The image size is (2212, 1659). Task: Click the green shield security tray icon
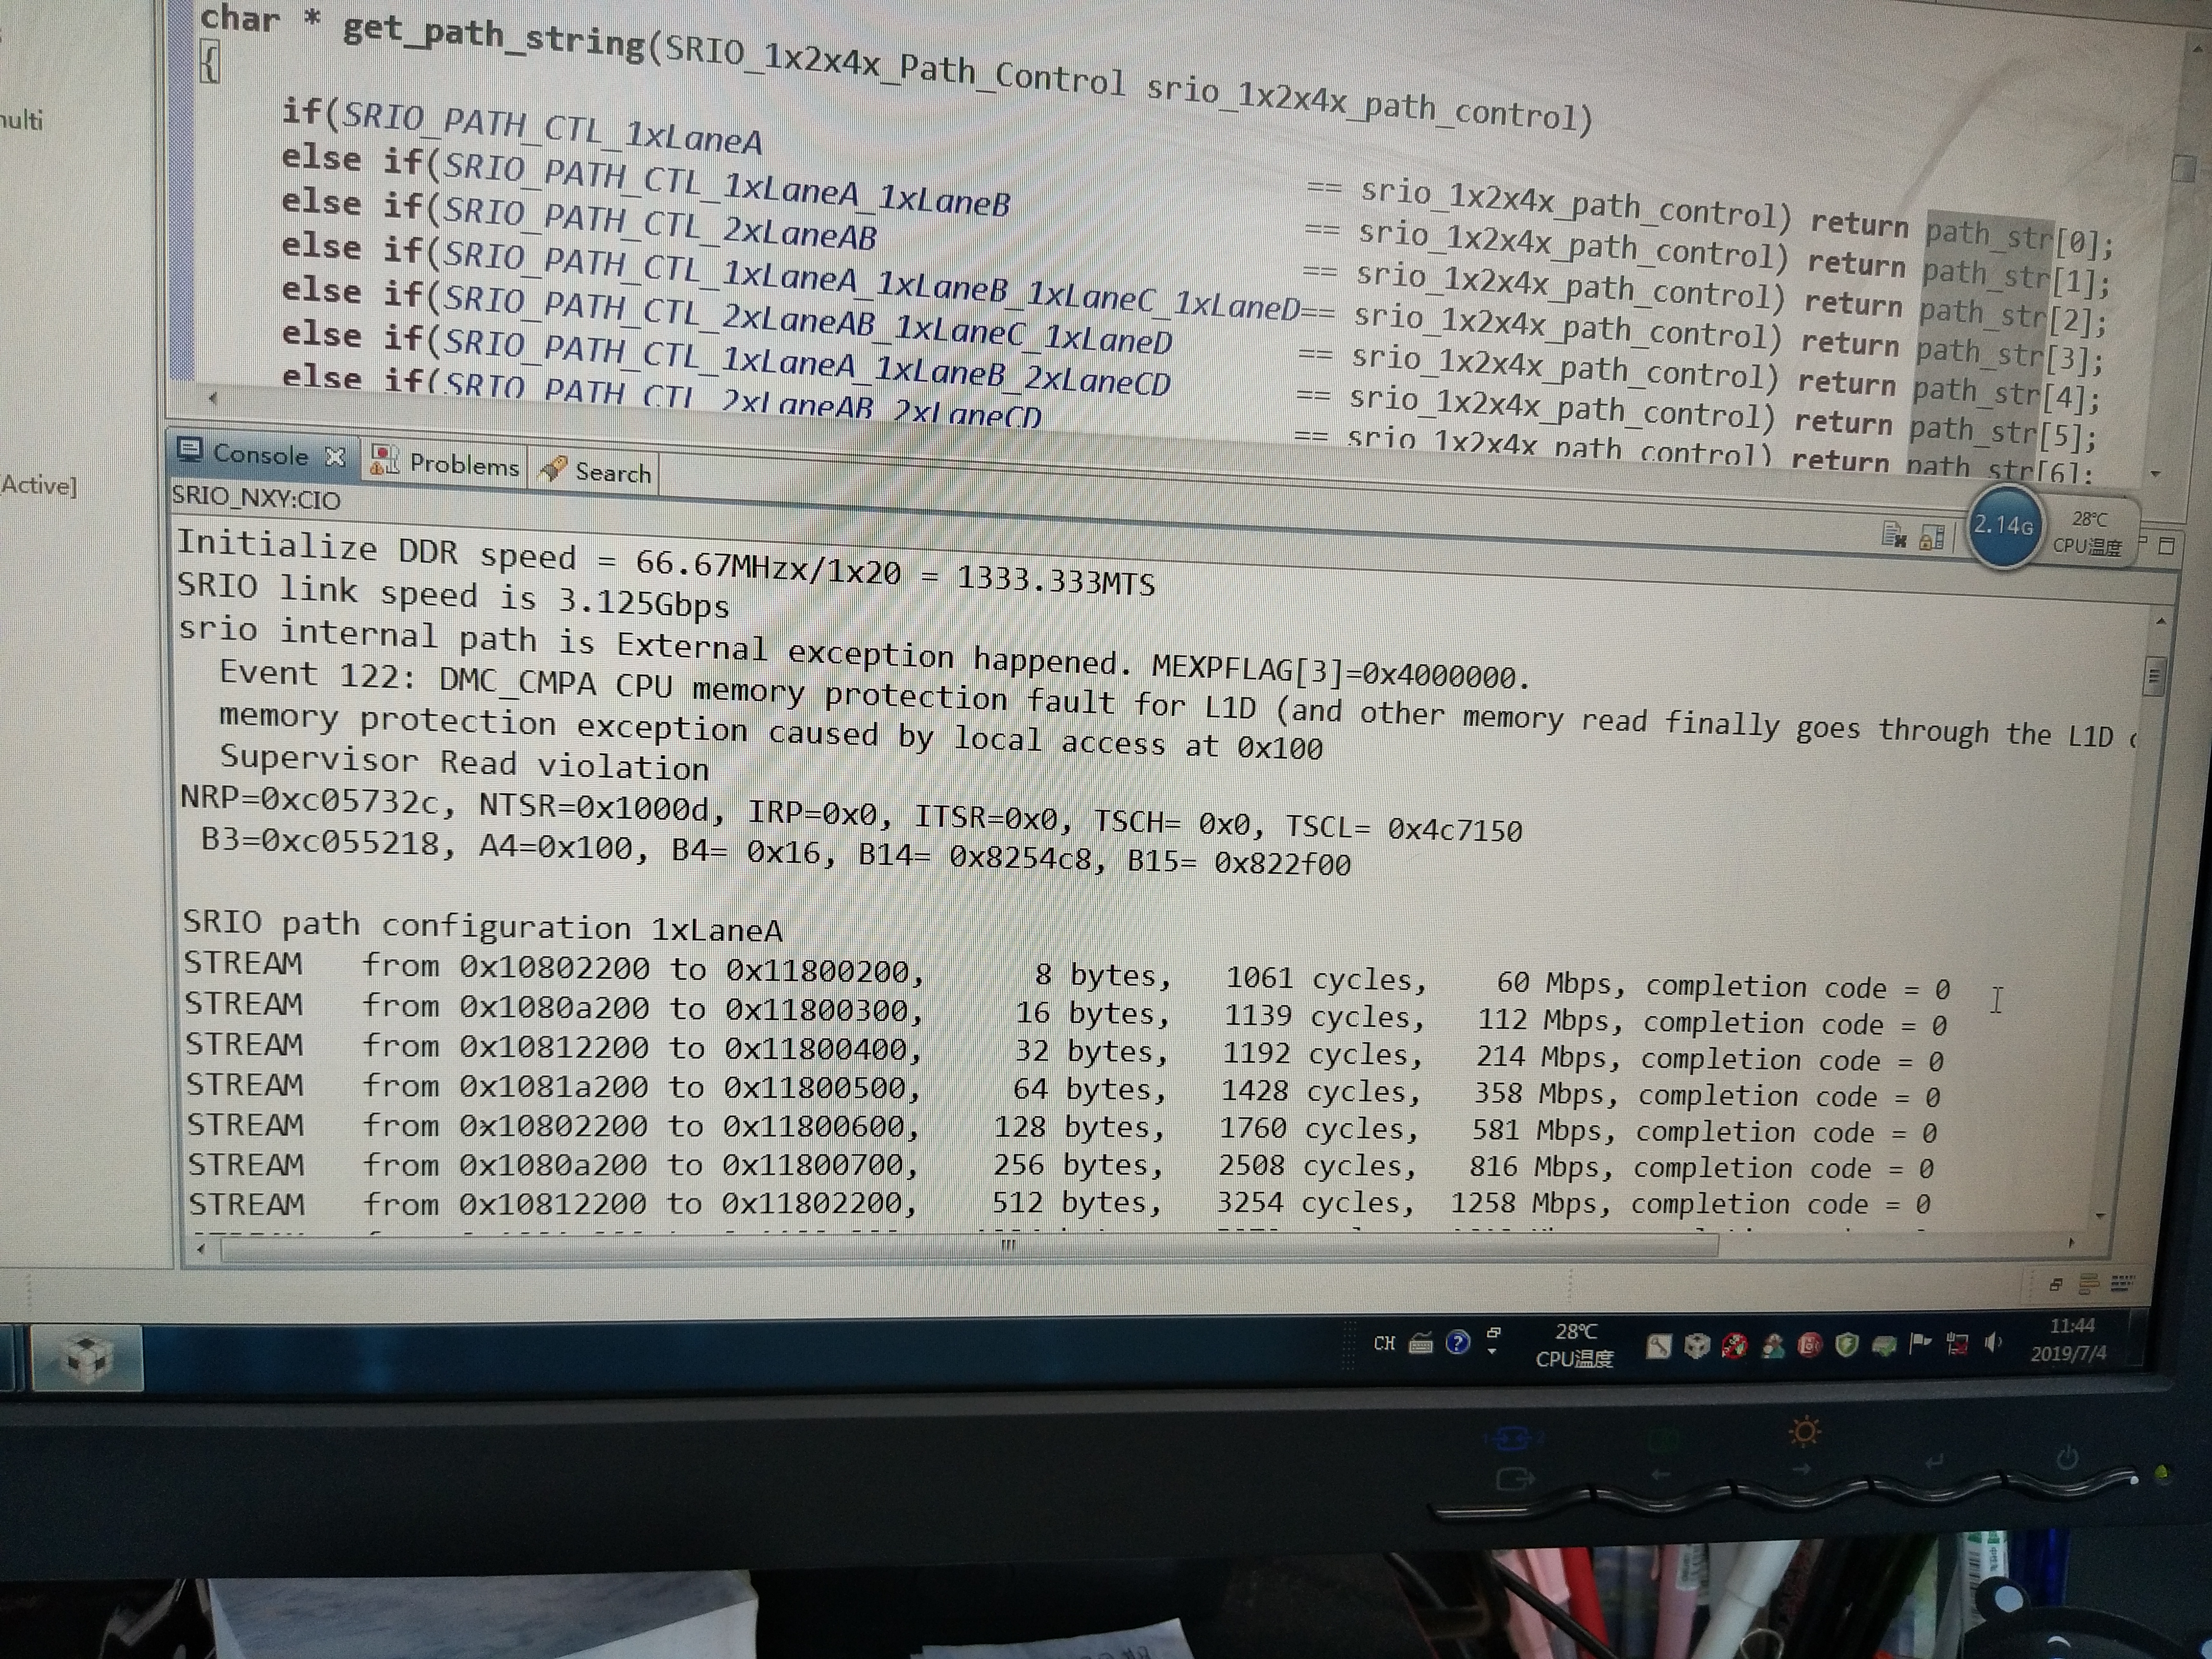click(1846, 1346)
